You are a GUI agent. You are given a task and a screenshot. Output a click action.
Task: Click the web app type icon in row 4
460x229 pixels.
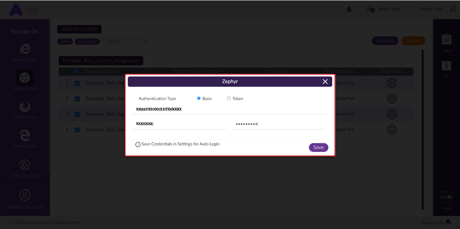392,129
